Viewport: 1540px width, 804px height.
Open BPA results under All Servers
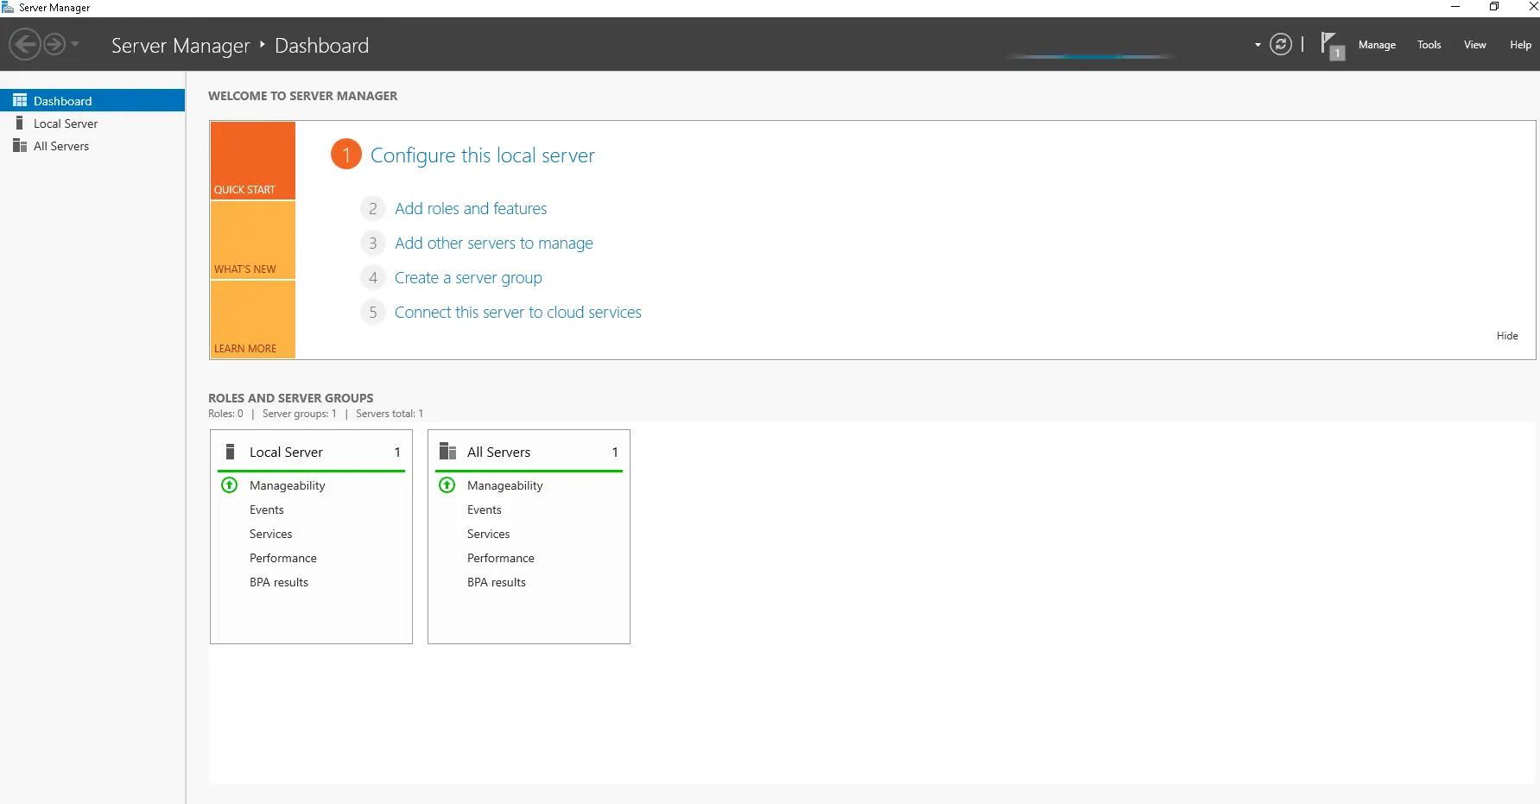496,582
